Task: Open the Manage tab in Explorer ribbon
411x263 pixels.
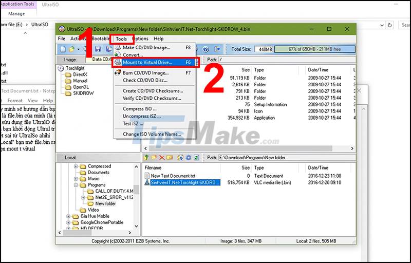Action: tap(16, 14)
